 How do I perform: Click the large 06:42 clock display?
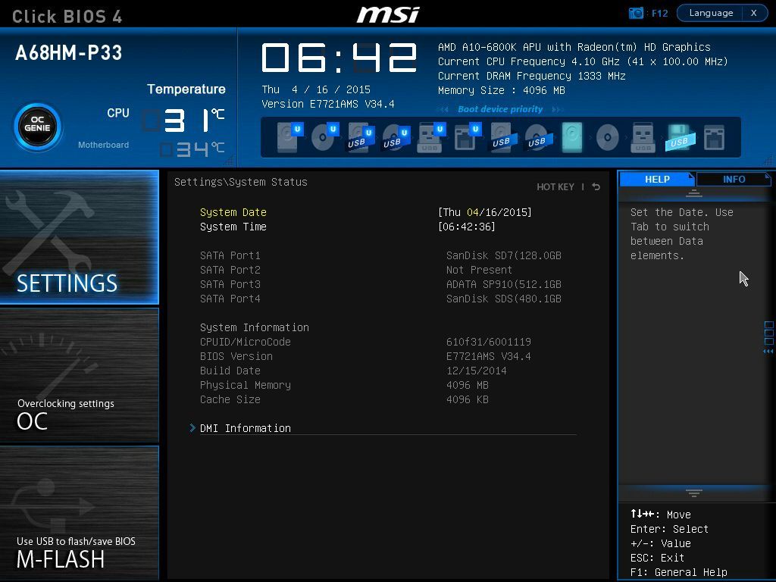[x=339, y=58]
